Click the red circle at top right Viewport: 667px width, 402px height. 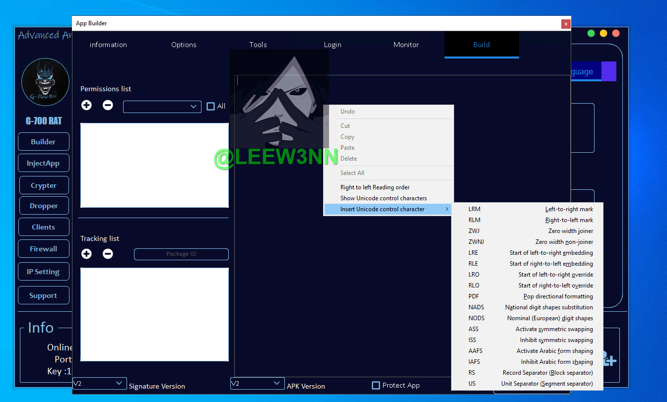pyautogui.click(x=616, y=33)
